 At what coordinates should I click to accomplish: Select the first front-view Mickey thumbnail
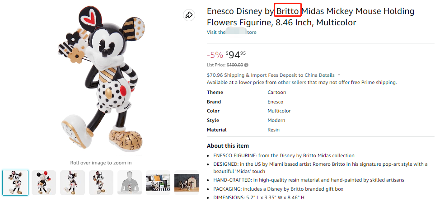pos(15,183)
